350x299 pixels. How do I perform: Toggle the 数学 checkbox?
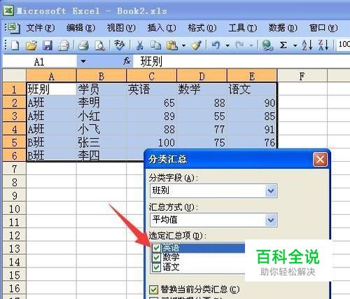[x=156, y=258]
